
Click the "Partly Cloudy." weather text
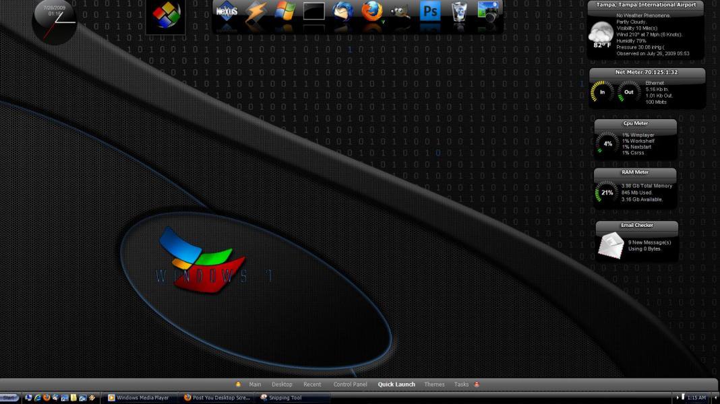point(632,22)
